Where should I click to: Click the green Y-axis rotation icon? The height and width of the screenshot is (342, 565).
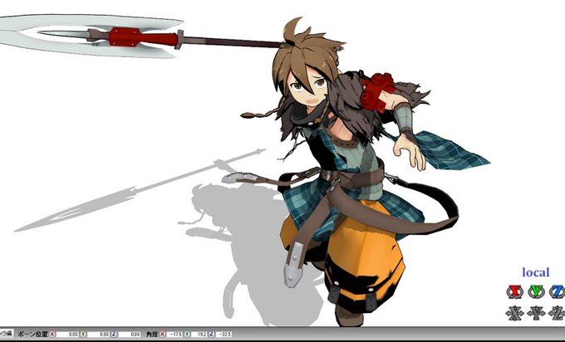536,291
